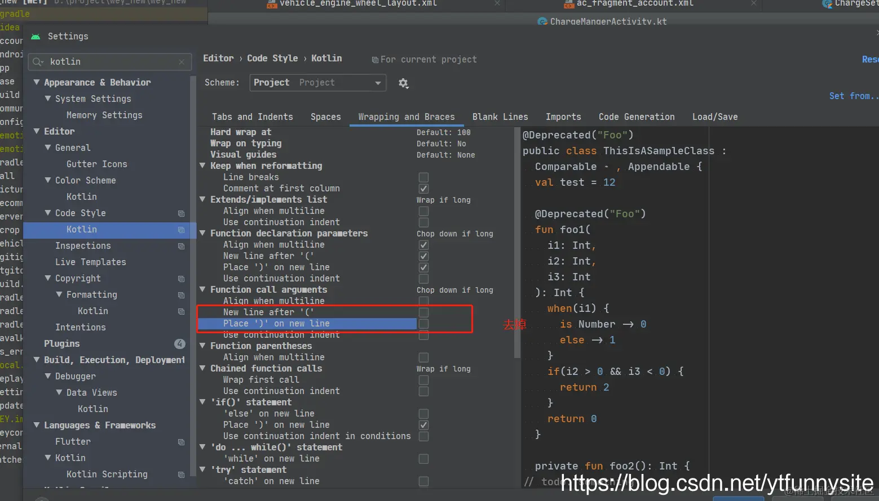This screenshot has width=879, height=501.
Task: Toggle call arguments New line after '('
Action: tap(423, 312)
